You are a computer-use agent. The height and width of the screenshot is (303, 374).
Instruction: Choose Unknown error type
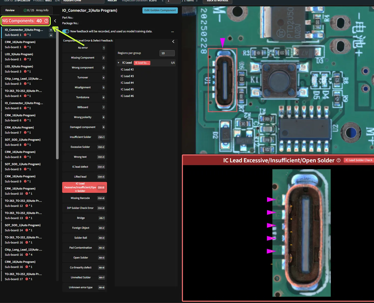[x=85, y=287]
